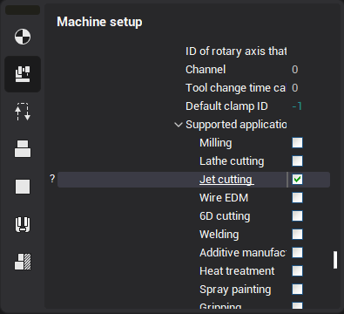This screenshot has width=344, height=314.
Task: Select the Machine setup sidebar icon
Action: pos(23,74)
